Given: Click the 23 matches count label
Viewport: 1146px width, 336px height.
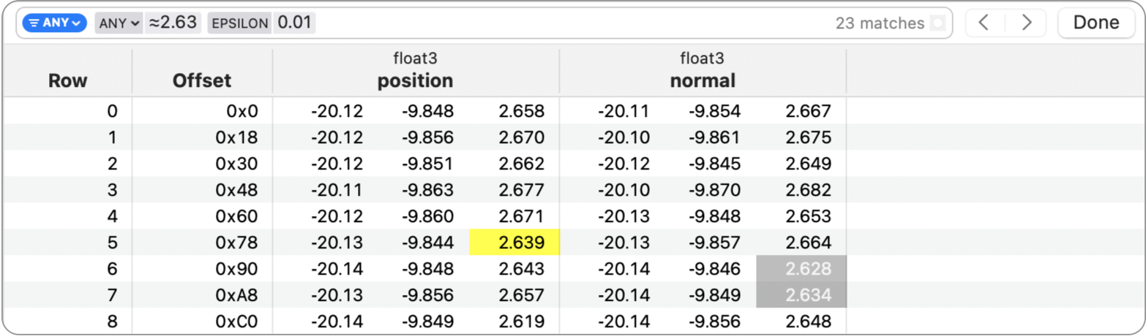Looking at the screenshot, I should 880,23.
